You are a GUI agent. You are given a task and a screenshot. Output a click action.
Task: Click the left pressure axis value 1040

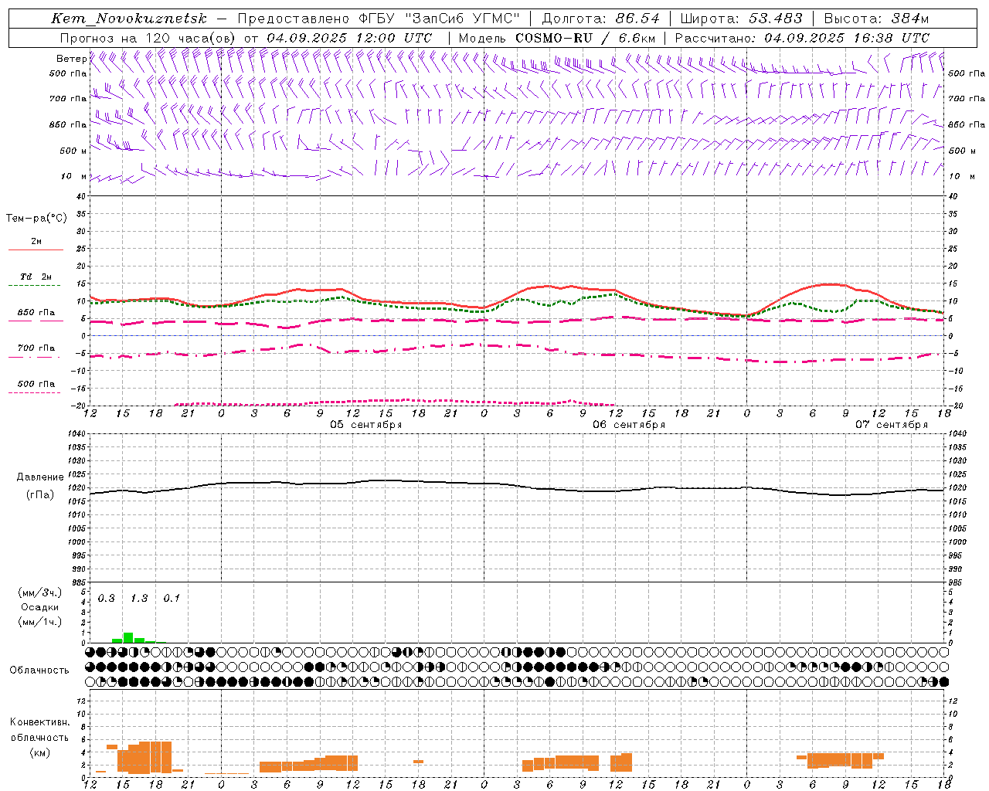point(77,434)
